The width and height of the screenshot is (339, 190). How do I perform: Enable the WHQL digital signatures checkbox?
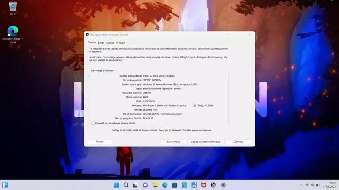pos(93,123)
